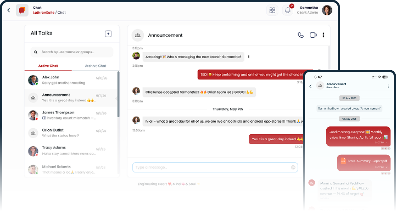Open chat header more options menu
The width and height of the screenshot is (396, 211).
323,35
